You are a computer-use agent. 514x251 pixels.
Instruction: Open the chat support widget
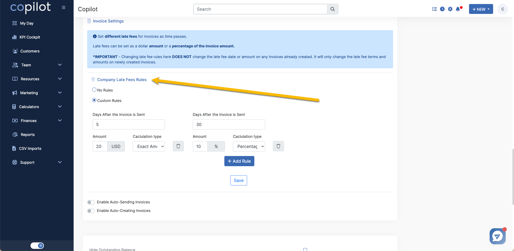point(497,236)
